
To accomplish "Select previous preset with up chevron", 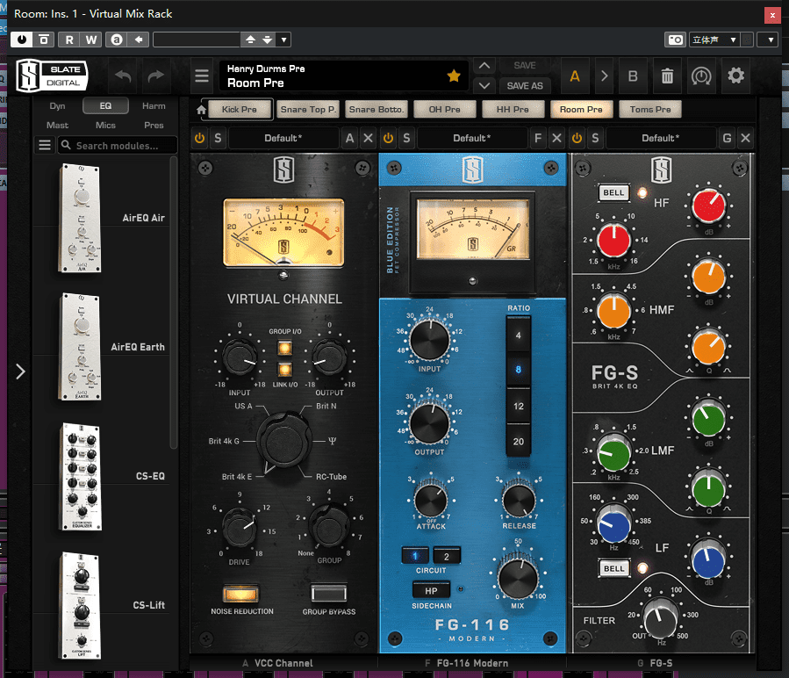I will [x=484, y=66].
